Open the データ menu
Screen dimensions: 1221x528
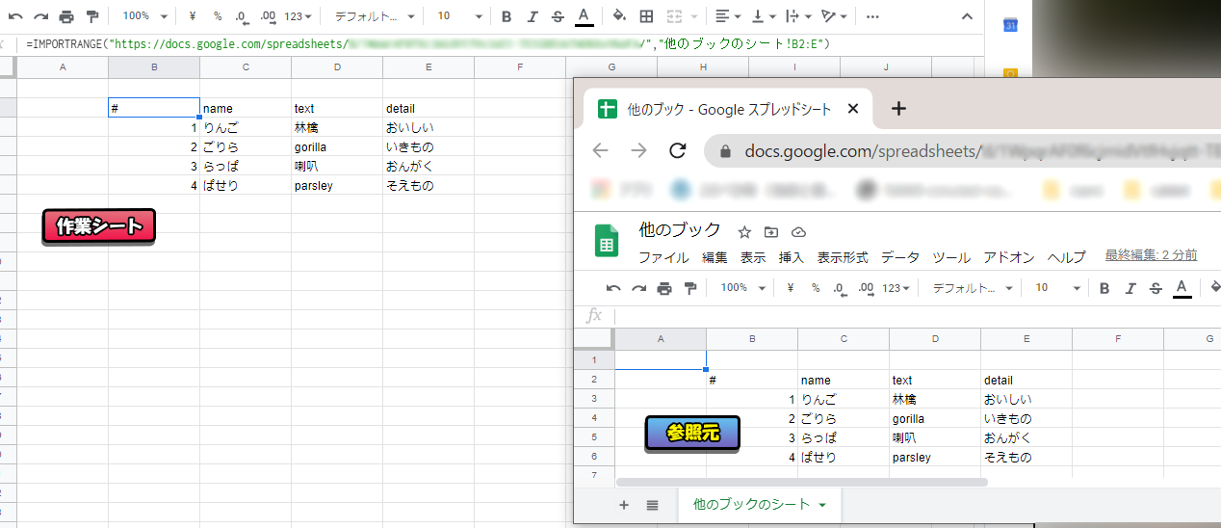(900, 257)
